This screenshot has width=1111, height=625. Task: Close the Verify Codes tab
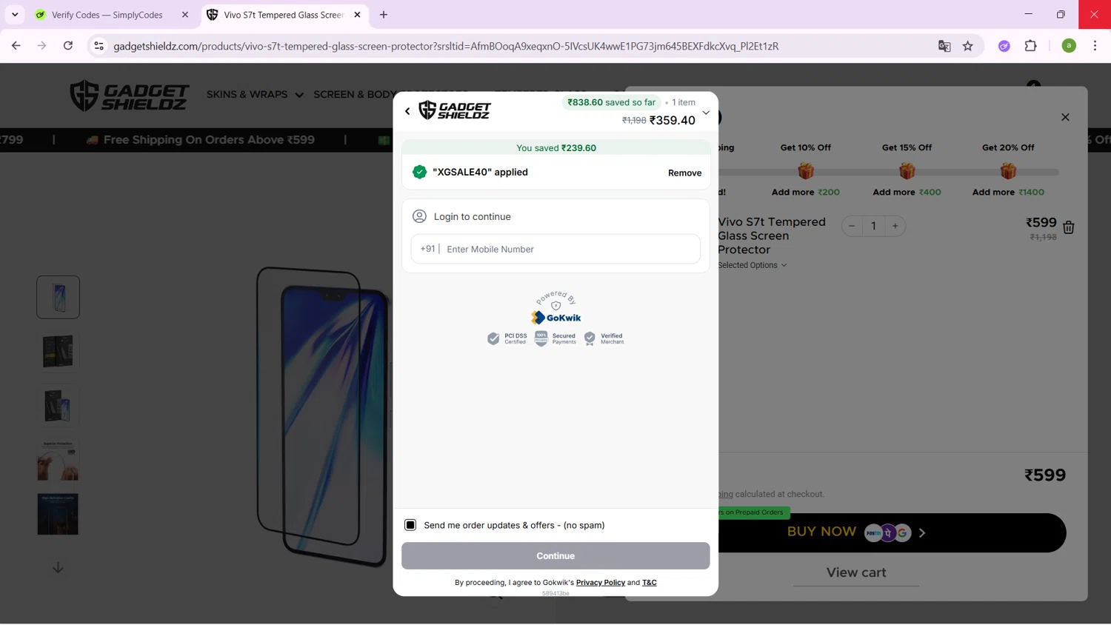(x=185, y=15)
